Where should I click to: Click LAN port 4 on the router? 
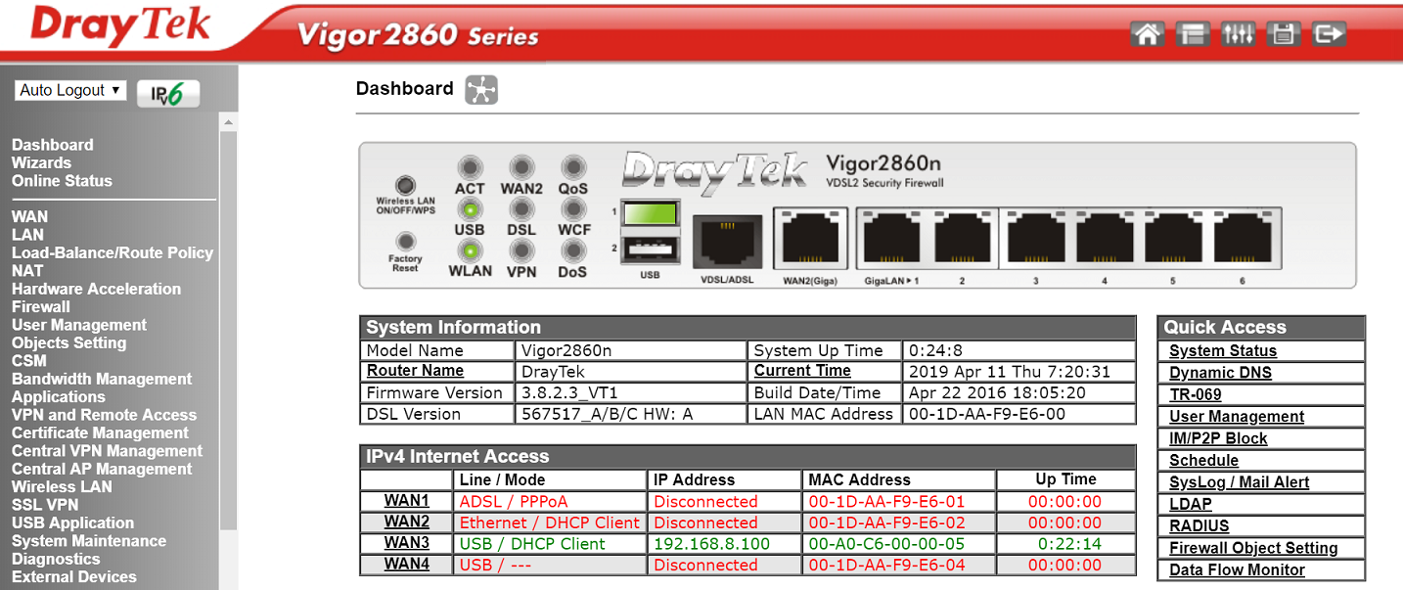[x=1106, y=240]
